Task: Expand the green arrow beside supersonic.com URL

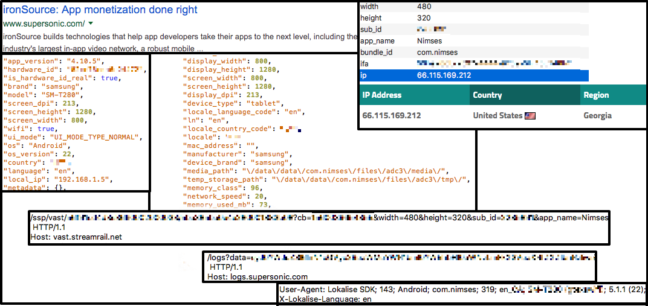Action: 91,24
